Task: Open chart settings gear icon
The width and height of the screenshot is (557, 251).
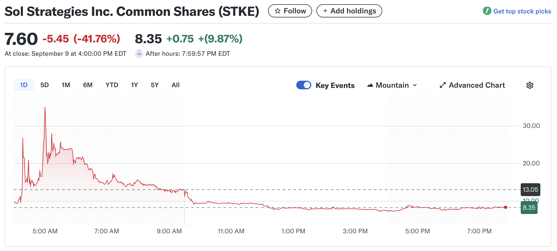Action: coord(530,85)
